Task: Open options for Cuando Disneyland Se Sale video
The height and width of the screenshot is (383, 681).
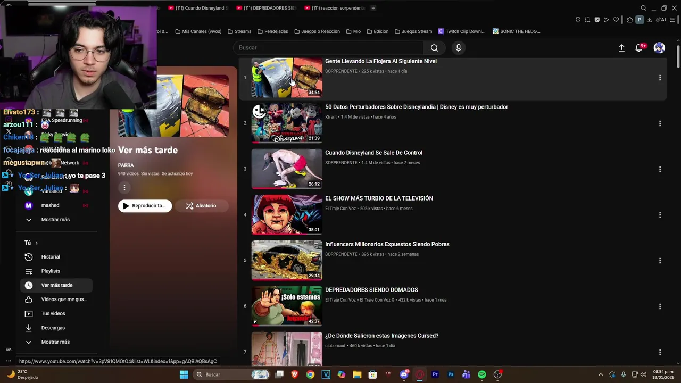Action: pyautogui.click(x=660, y=169)
